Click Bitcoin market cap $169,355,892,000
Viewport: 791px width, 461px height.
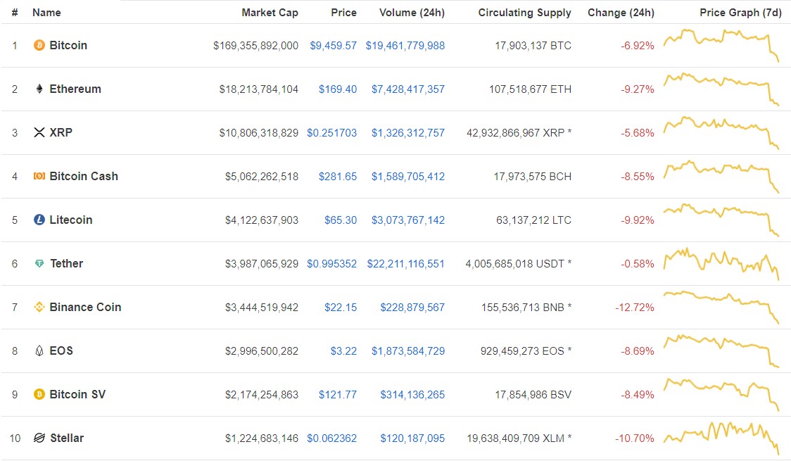point(255,46)
